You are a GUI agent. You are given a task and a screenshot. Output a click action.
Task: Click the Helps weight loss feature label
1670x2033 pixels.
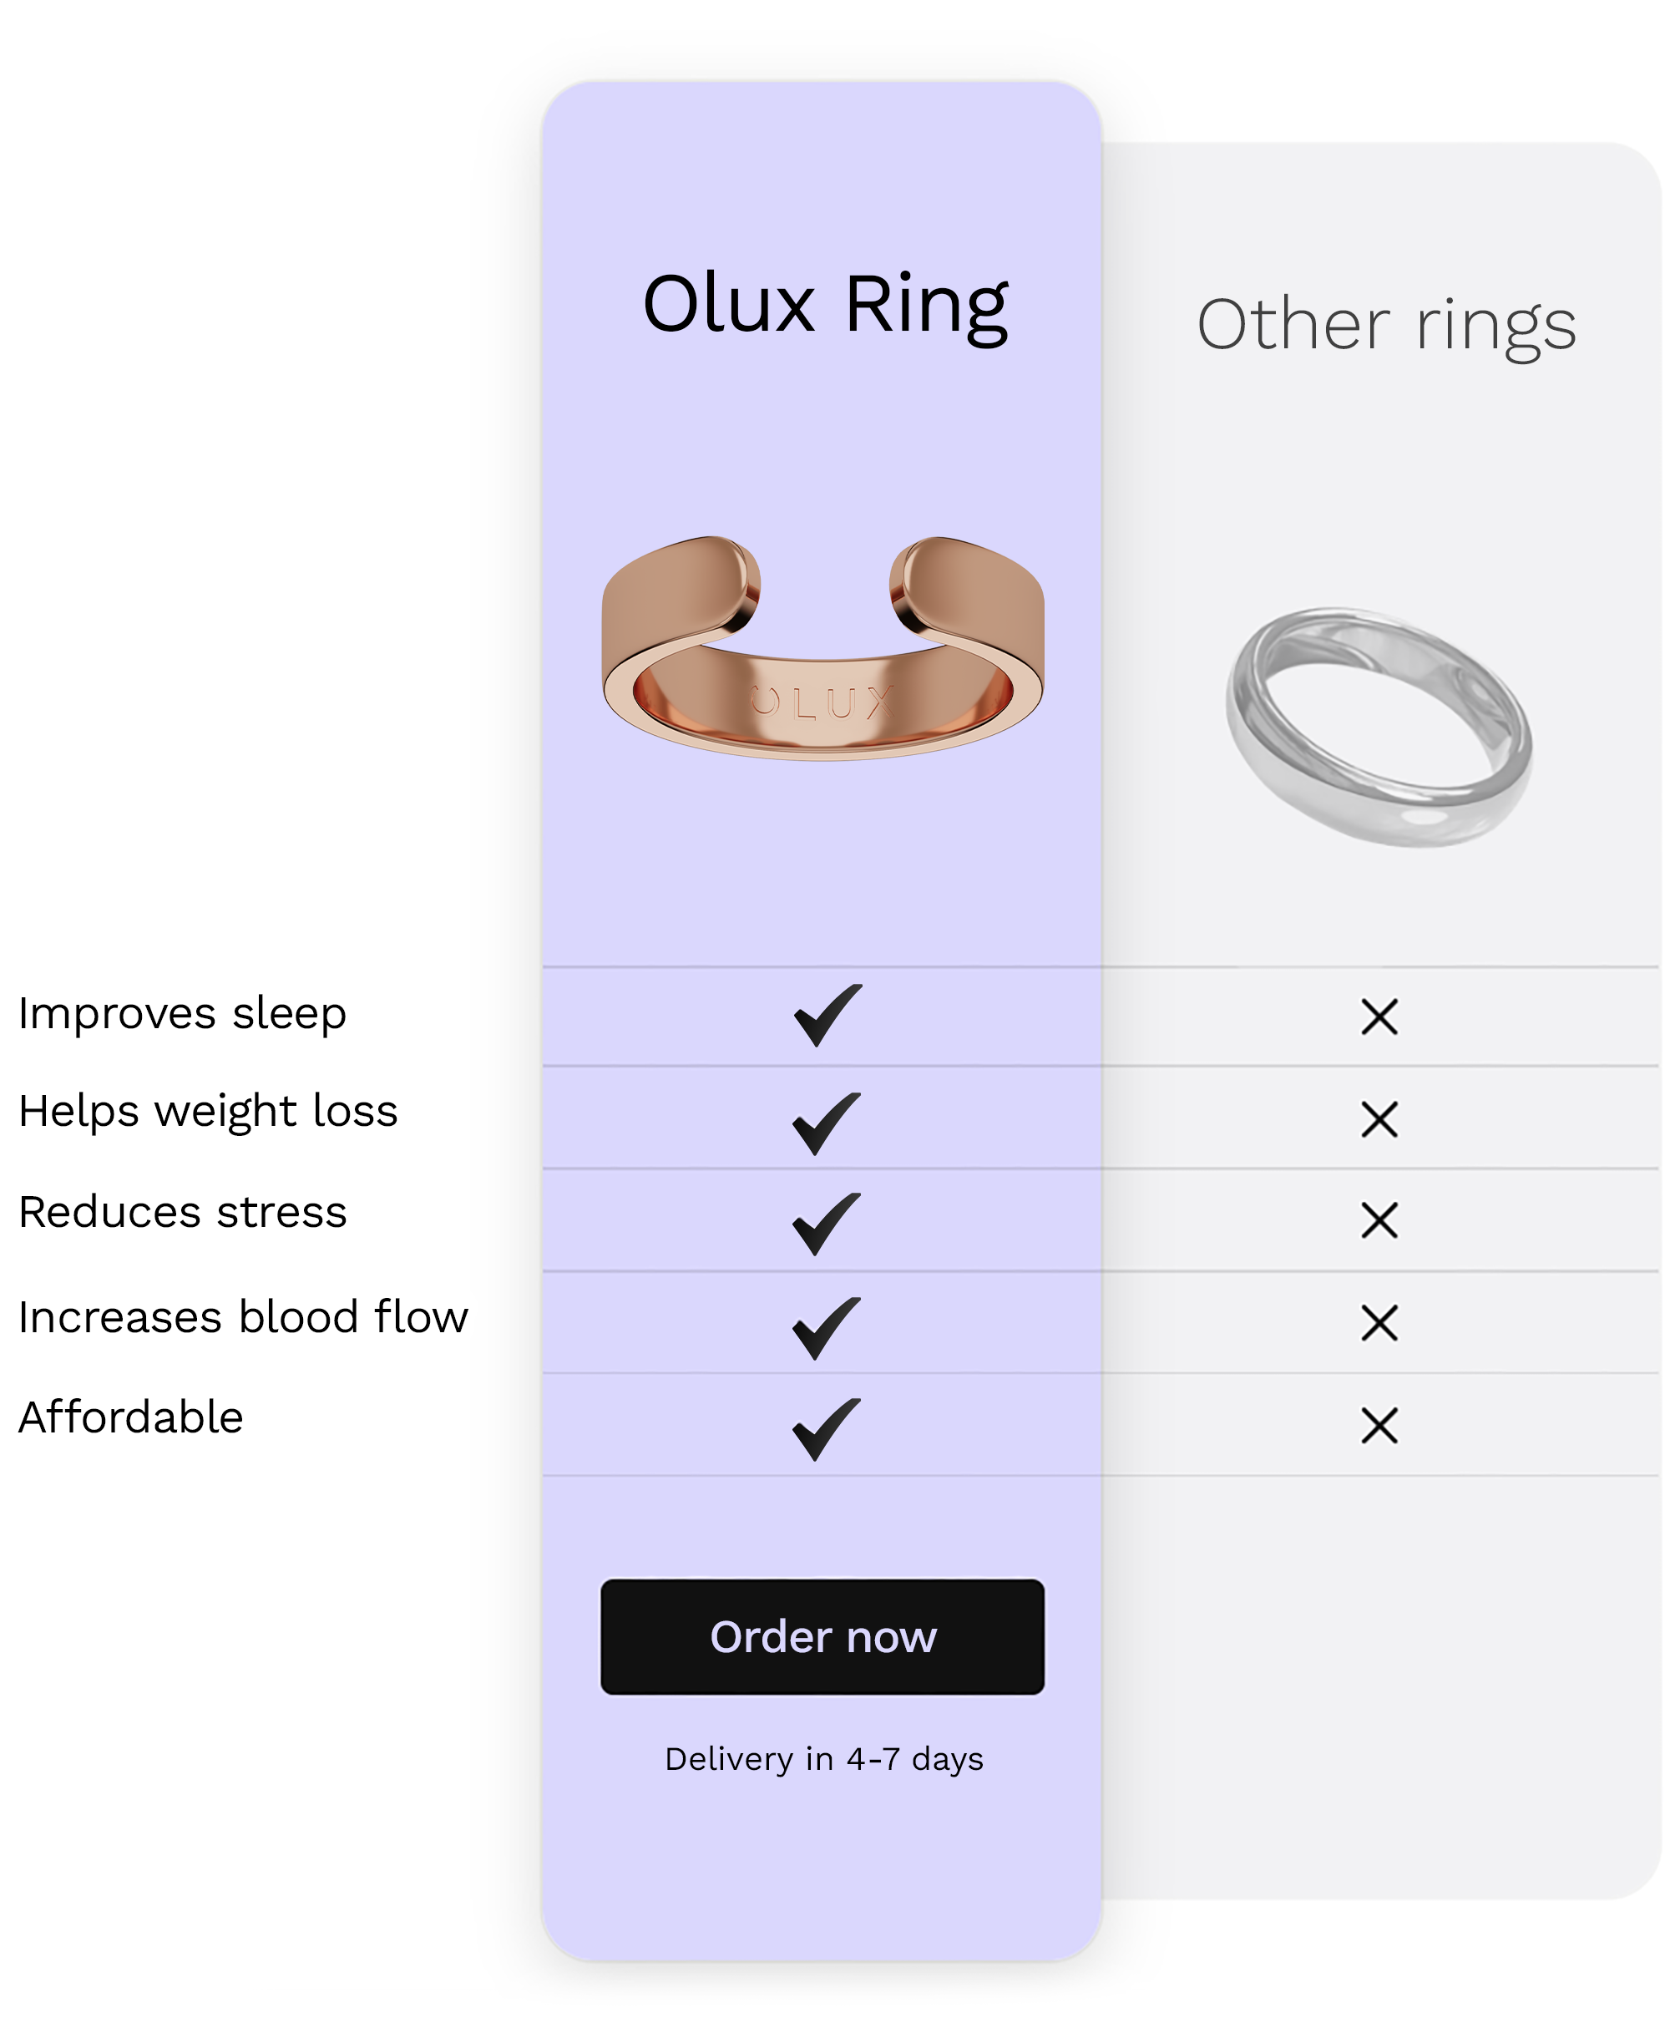click(x=208, y=1111)
